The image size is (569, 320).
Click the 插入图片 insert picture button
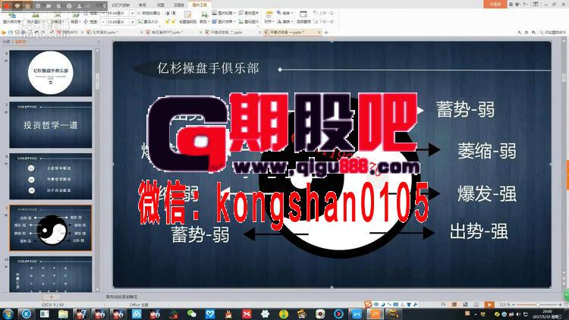(35, 17)
